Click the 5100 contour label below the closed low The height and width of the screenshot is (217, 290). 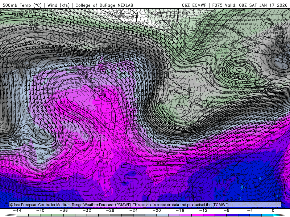[233, 84]
